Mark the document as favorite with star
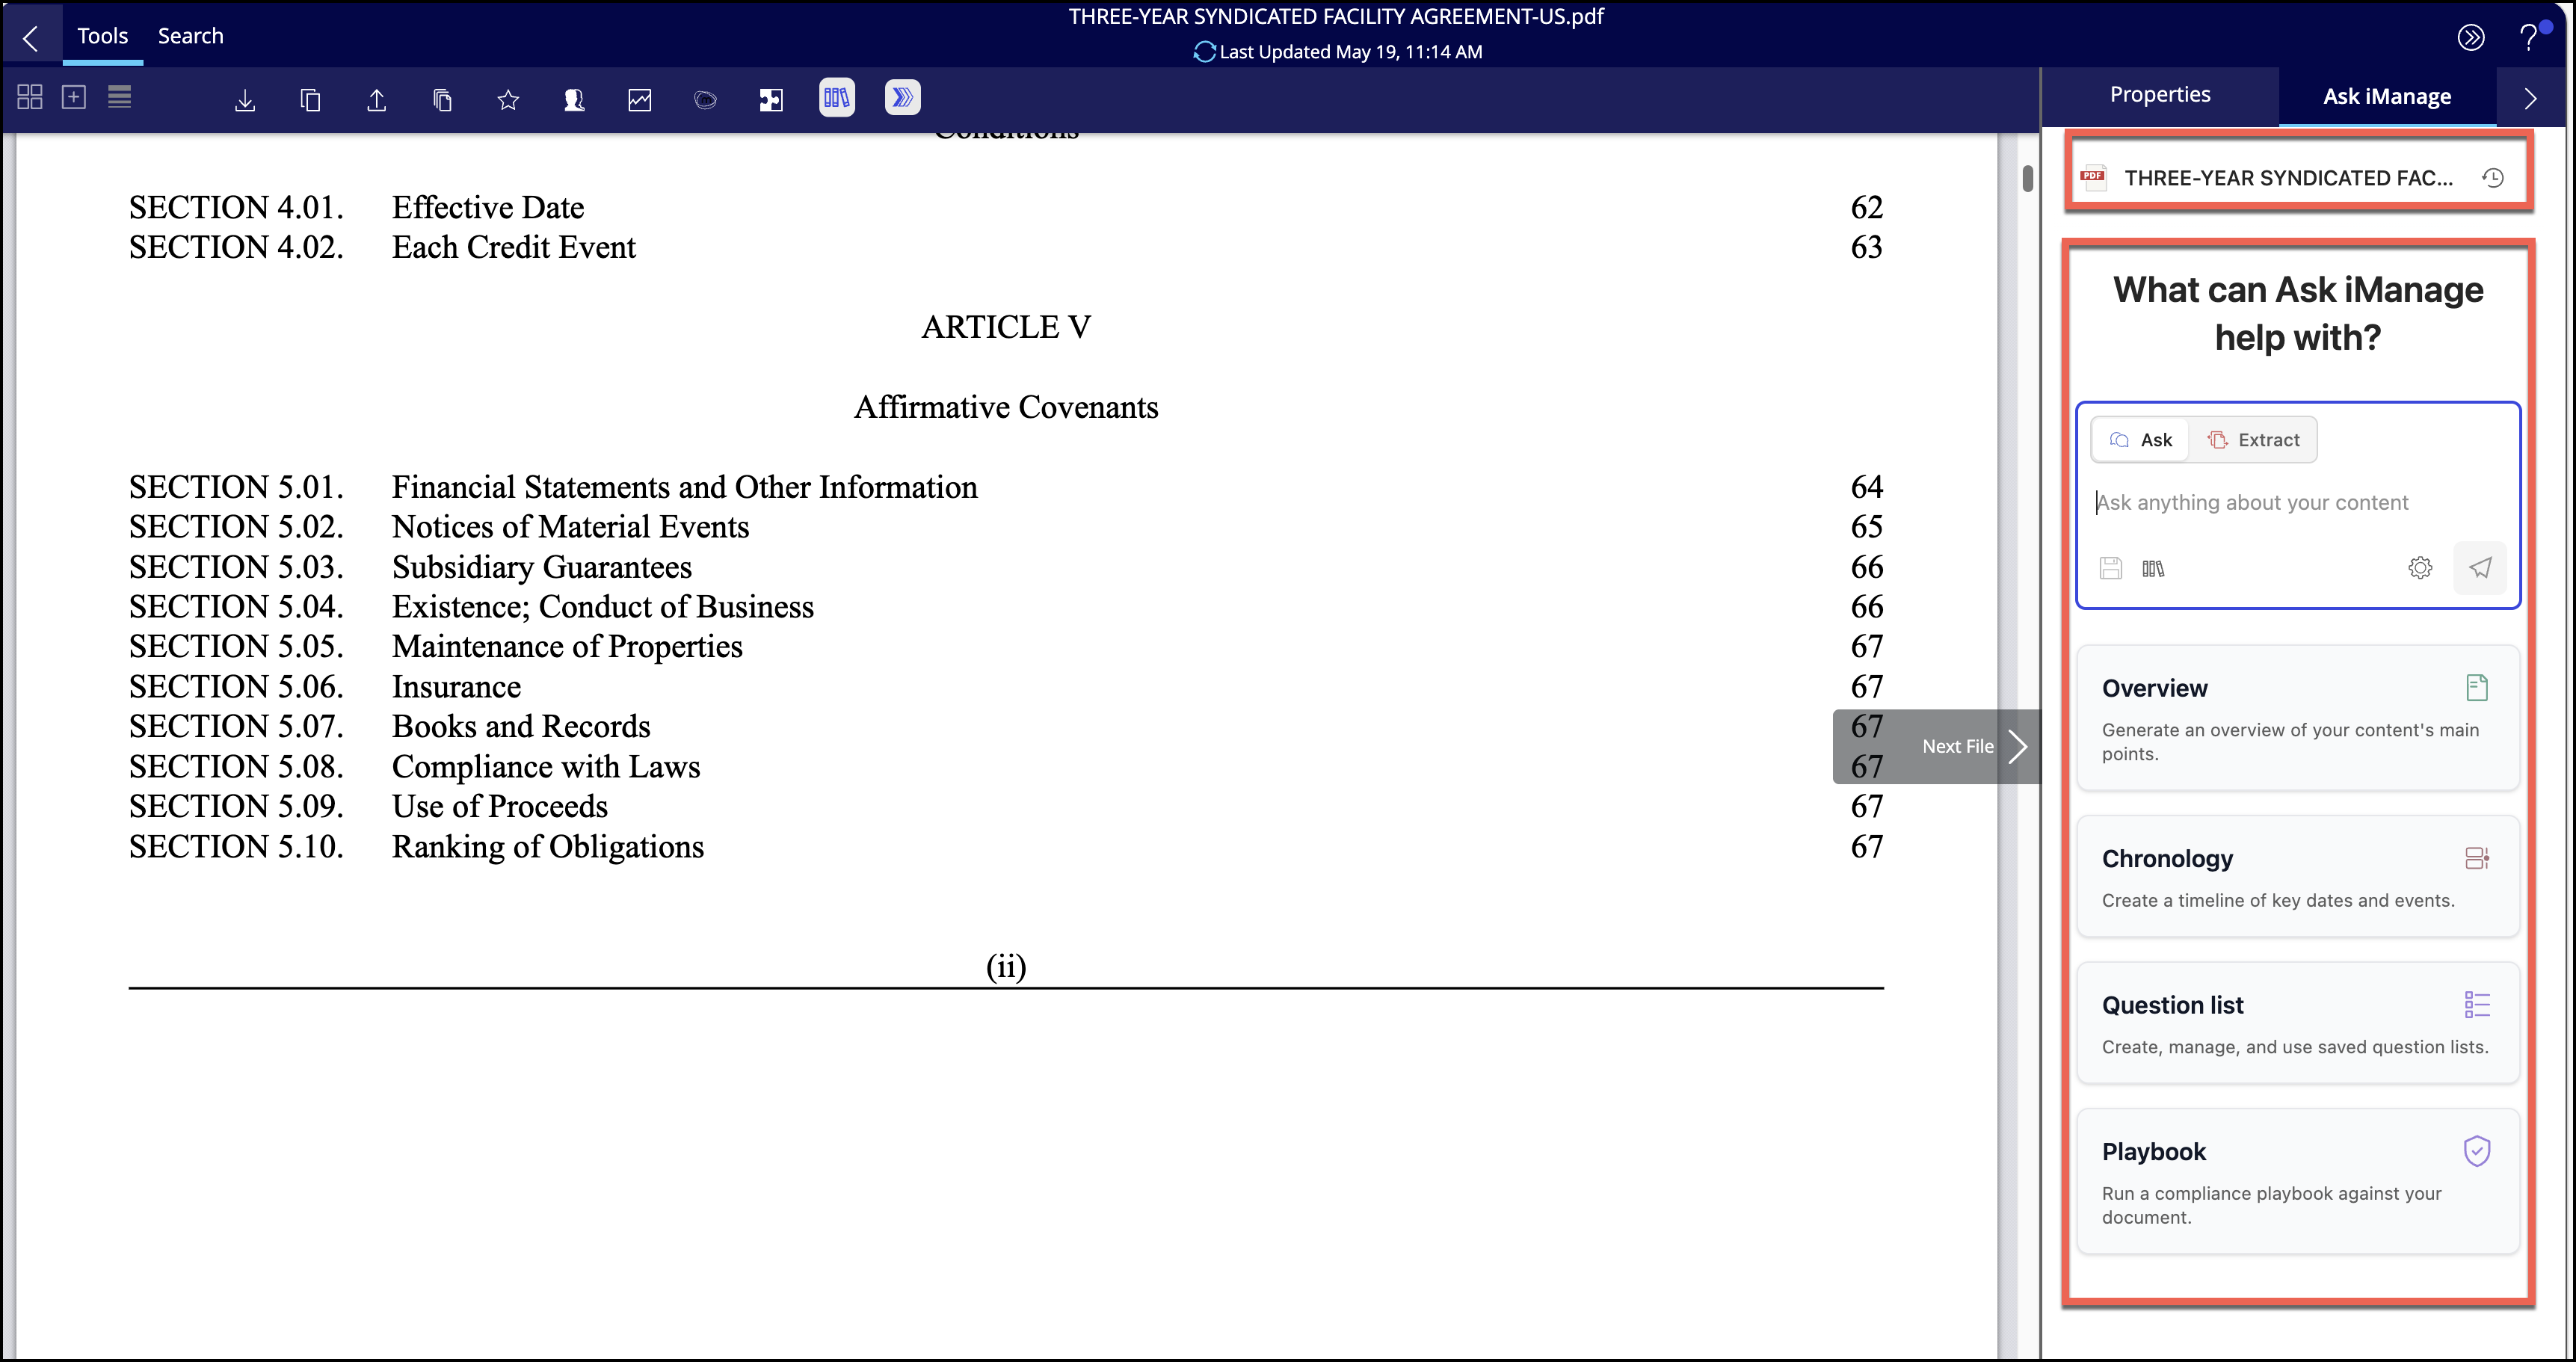 [509, 99]
